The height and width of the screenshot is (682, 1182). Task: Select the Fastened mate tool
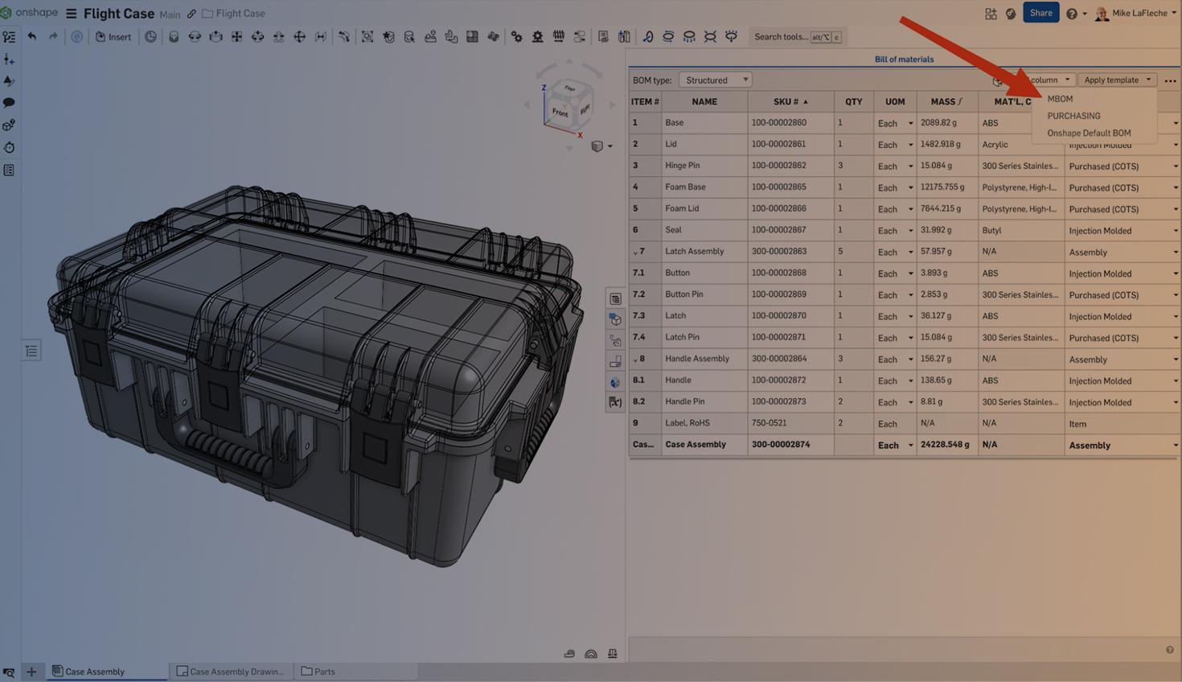[x=174, y=37]
